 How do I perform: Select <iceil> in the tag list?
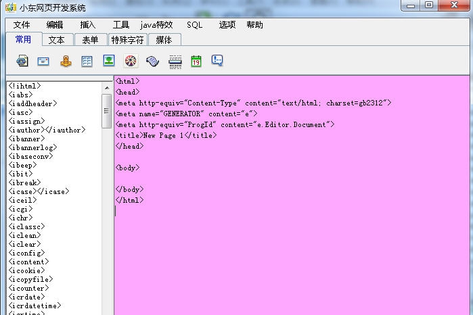(x=22, y=200)
